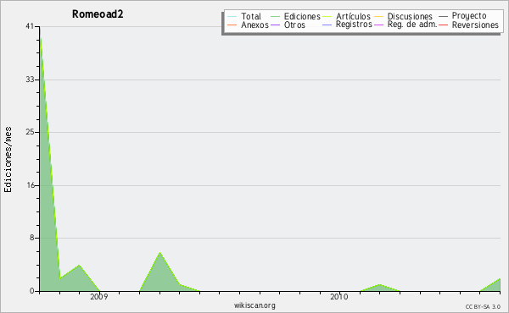The width and height of the screenshot is (509, 313).
Task: Select the Reg. de adm. legend entry
Action: point(412,25)
